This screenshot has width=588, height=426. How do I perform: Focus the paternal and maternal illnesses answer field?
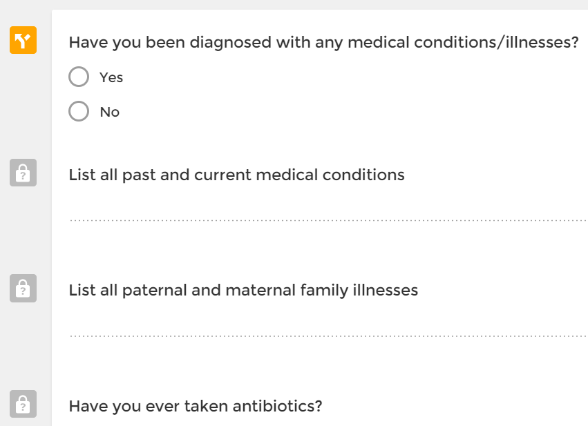coord(328,325)
